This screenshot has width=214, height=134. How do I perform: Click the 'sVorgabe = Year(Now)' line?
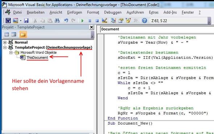tap(153, 42)
